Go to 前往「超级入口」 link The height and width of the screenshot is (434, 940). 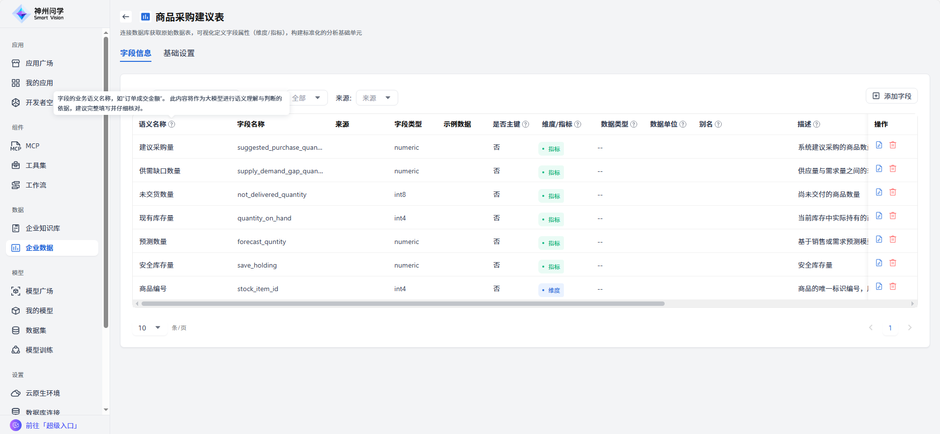pyautogui.click(x=52, y=426)
